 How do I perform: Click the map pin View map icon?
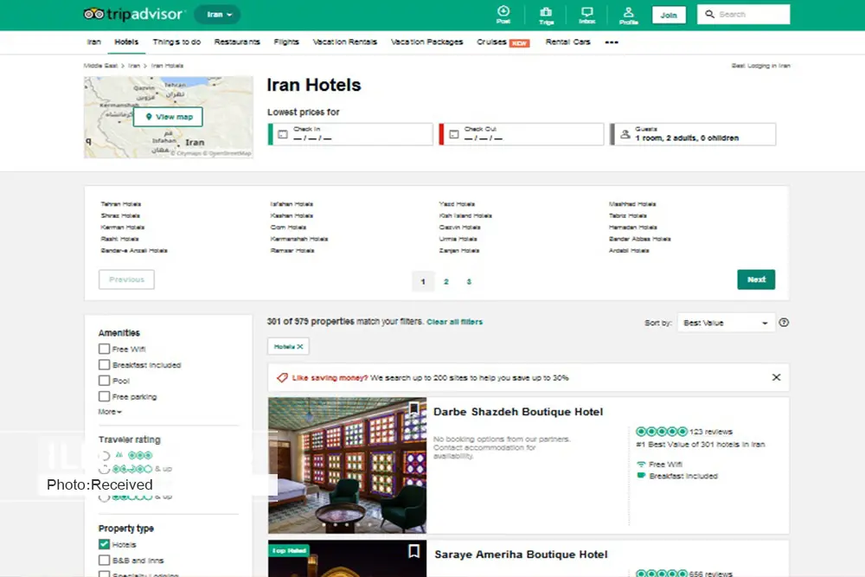point(149,117)
